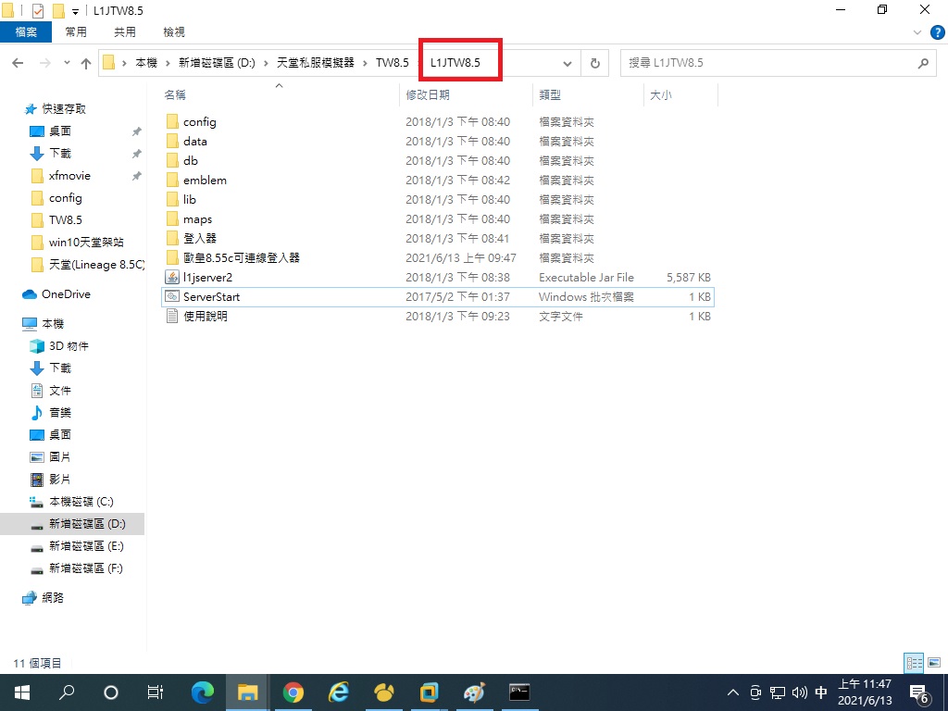948x711 pixels.
Task: Open Windows Start menu
Action: pos(22,692)
